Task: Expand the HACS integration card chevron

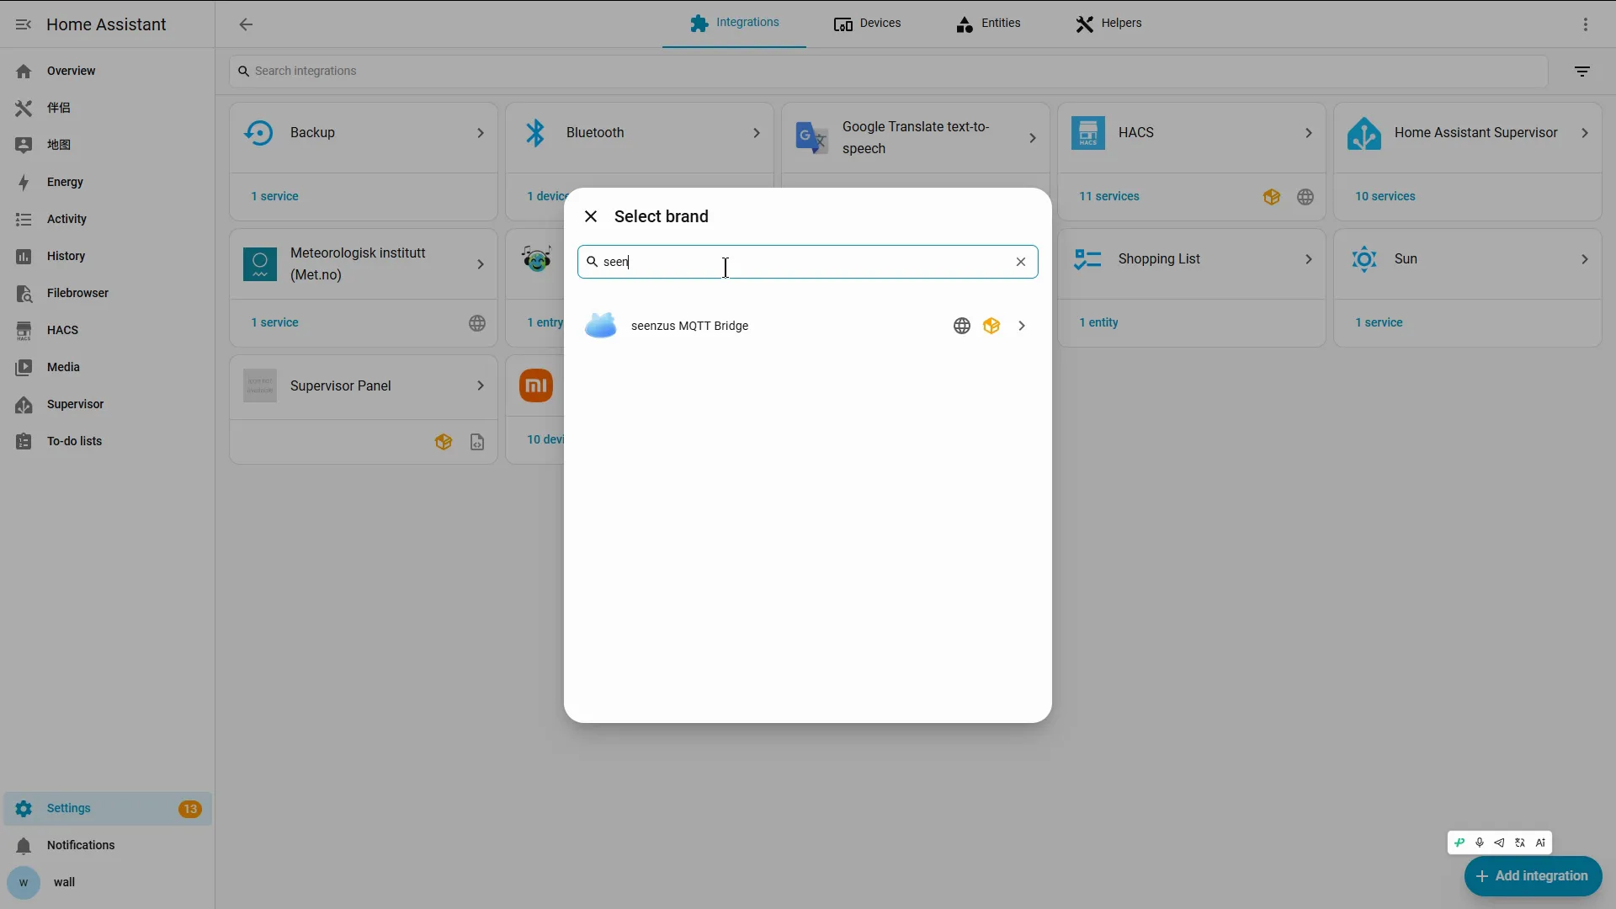Action: pos(1309,133)
